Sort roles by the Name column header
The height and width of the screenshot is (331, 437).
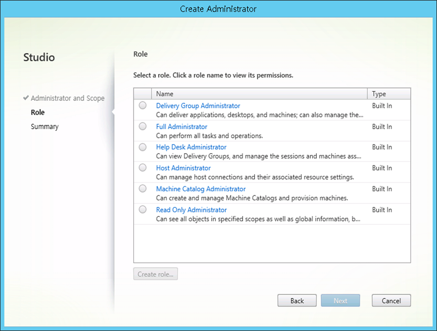(259, 94)
